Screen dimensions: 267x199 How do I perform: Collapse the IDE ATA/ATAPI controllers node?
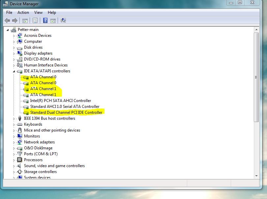[x=14, y=71]
